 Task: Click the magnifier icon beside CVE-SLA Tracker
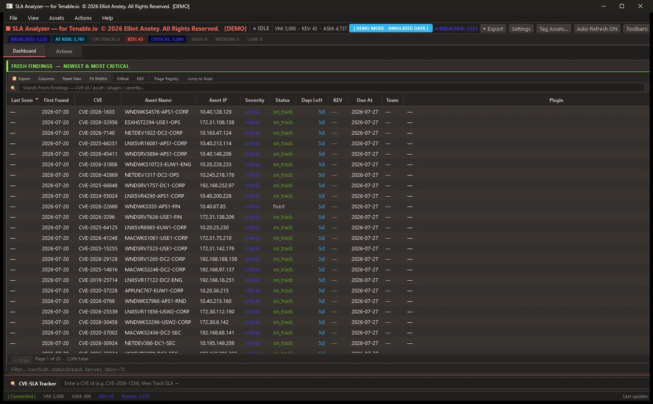13,383
